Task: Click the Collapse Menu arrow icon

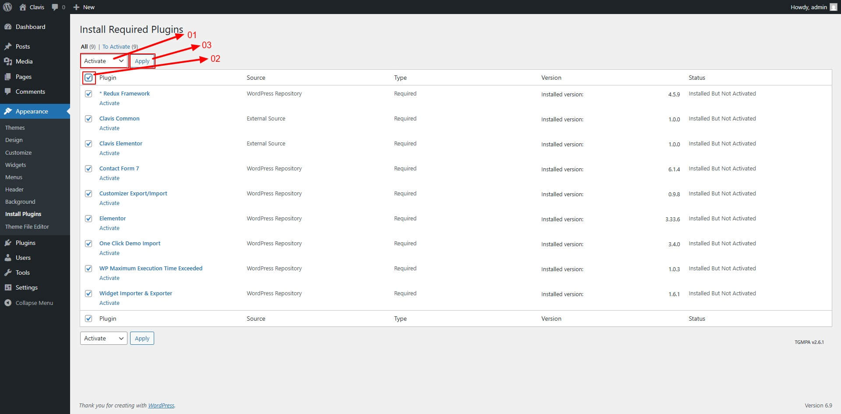Action: pyautogui.click(x=8, y=303)
